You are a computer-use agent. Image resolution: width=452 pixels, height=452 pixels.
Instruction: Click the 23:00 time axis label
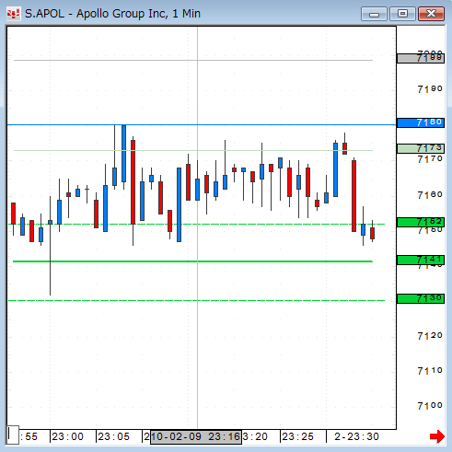click(x=67, y=436)
